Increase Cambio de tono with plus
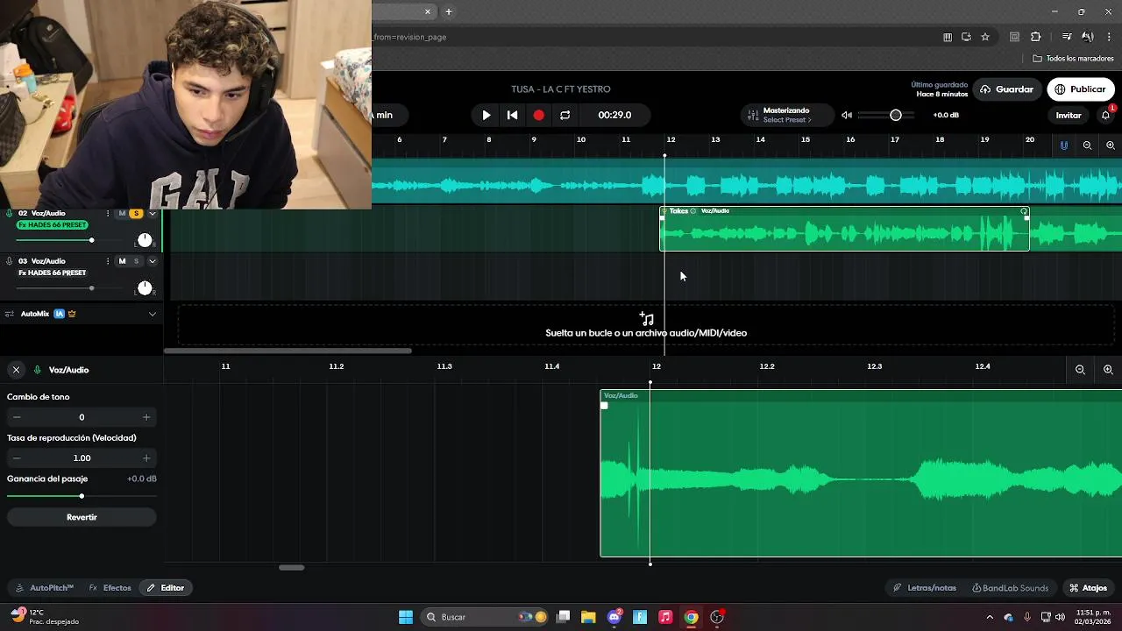 (x=146, y=417)
